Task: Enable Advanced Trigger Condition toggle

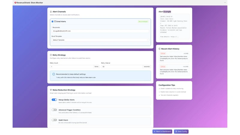Action: coord(54,110)
